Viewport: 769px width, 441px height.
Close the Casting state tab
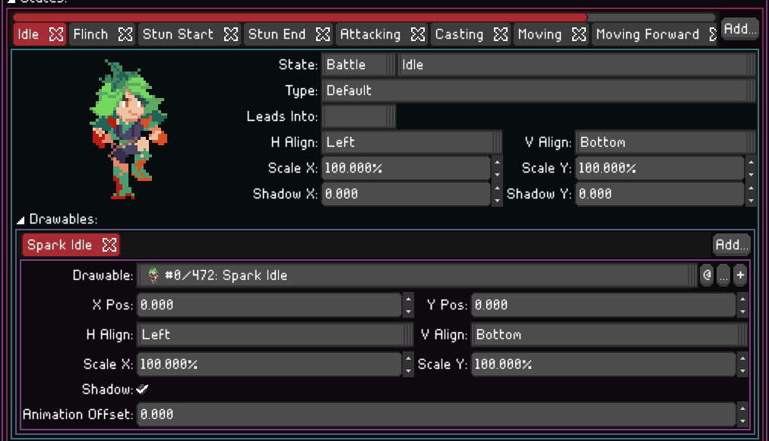(x=500, y=34)
